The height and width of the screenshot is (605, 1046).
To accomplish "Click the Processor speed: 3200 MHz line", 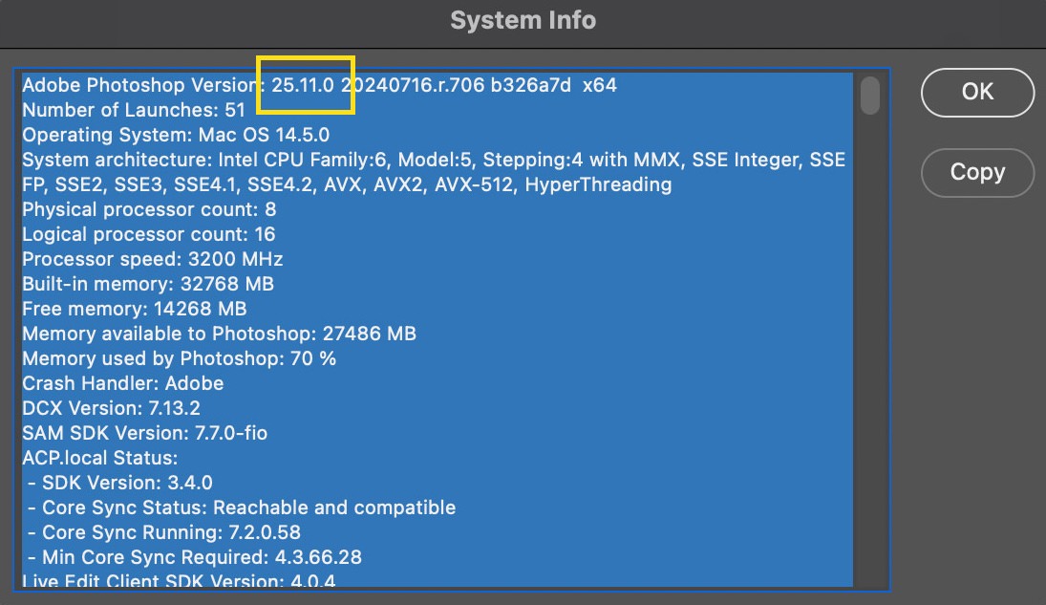I will [153, 259].
